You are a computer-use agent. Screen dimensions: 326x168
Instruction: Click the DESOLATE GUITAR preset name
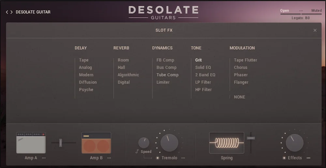[33, 12]
